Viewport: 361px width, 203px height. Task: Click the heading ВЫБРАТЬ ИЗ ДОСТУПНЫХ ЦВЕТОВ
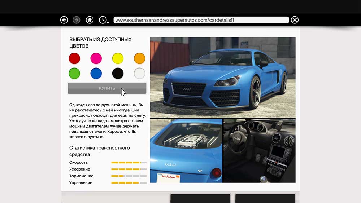[100, 43]
